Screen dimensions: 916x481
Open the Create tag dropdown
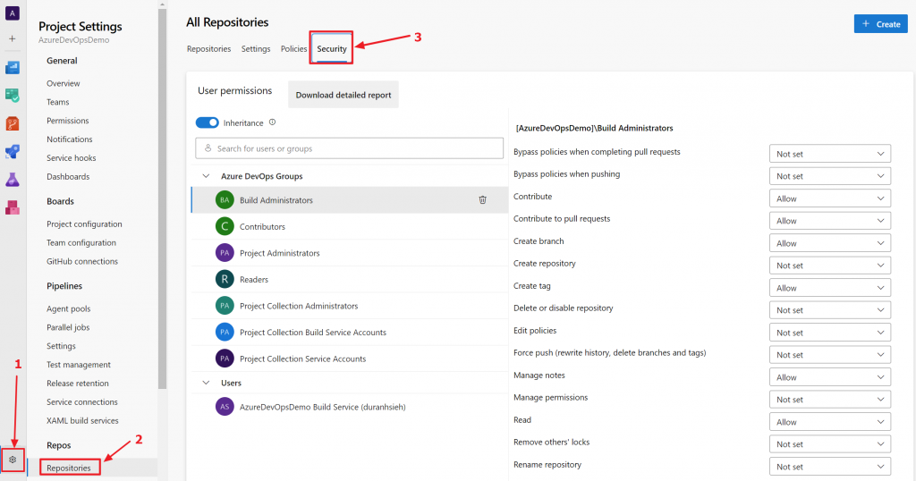coord(829,288)
